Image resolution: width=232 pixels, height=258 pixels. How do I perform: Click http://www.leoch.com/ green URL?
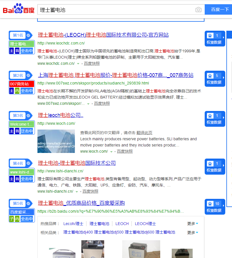coord(56,124)
